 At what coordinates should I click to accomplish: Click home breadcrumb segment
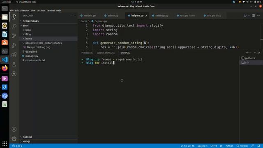[84, 21]
